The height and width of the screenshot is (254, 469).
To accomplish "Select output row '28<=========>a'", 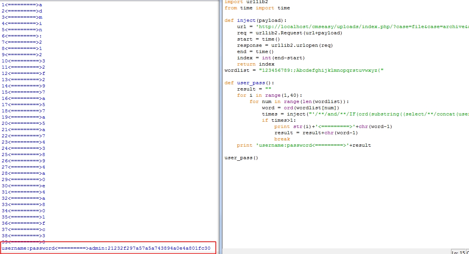I will [x=23, y=173].
